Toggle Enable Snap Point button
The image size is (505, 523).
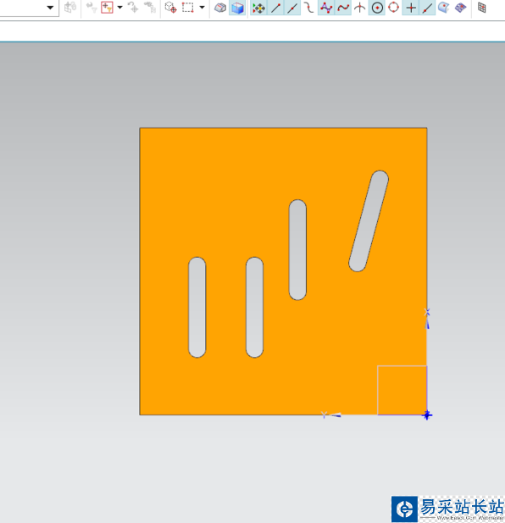[x=258, y=8]
